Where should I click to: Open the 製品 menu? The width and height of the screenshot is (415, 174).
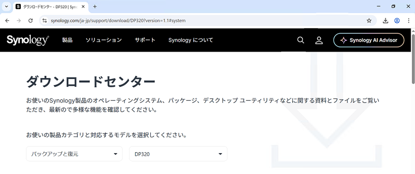67,40
